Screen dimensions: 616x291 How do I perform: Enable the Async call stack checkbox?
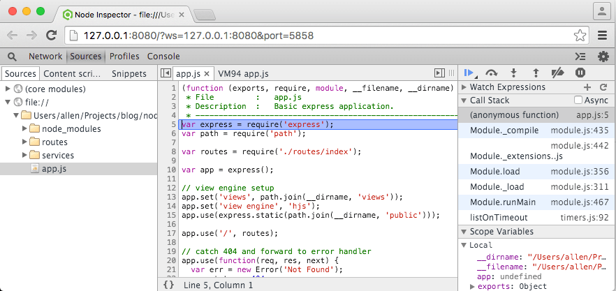click(578, 100)
